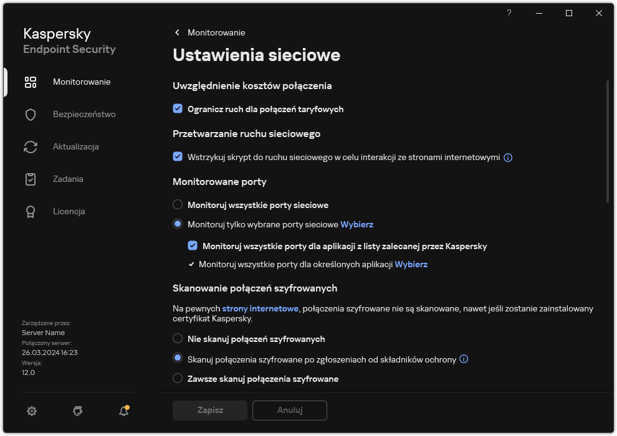Click the Zapisz button
This screenshot has width=617, height=436.
(x=209, y=410)
